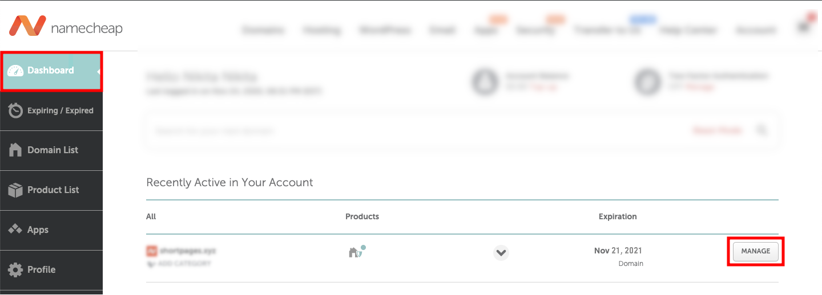Open the Domains top menu
This screenshot has width=822, height=295.
tap(263, 30)
